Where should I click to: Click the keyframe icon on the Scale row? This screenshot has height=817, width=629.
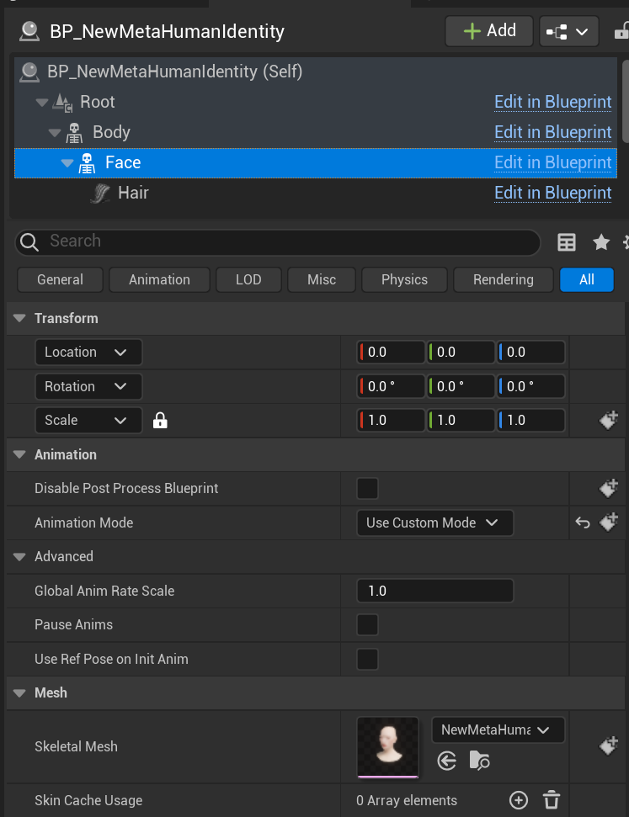pos(608,420)
